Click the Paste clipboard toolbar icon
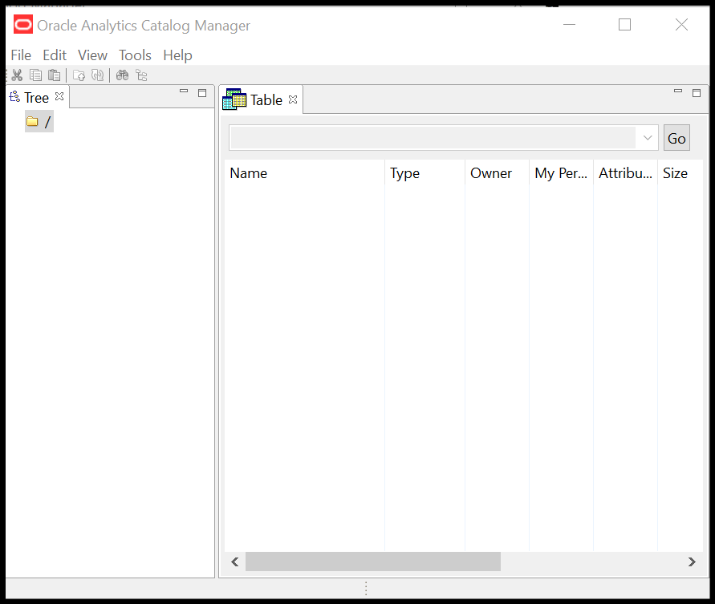715x604 pixels. [x=55, y=75]
